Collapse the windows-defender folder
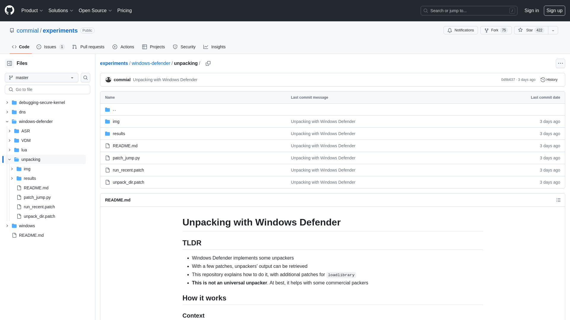The image size is (570, 320). point(7,121)
